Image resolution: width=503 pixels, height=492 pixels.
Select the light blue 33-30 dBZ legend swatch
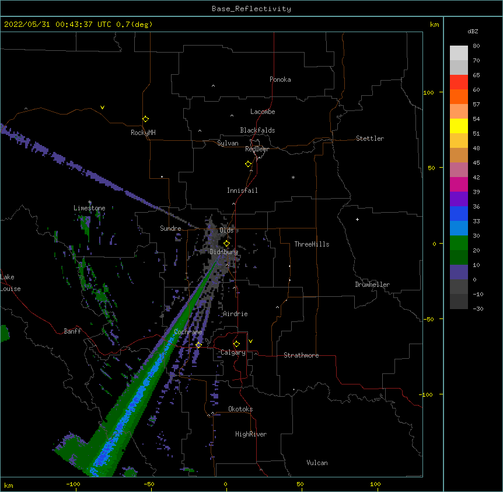(x=459, y=228)
